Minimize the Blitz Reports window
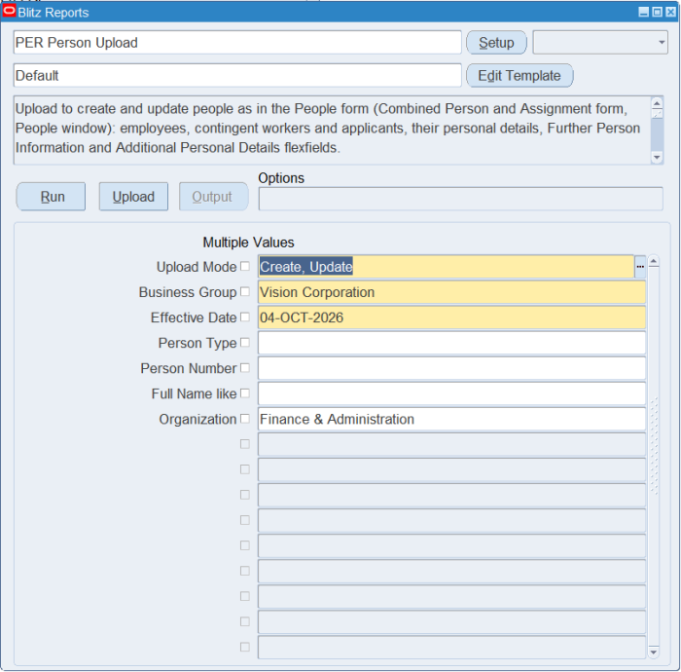 (644, 12)
